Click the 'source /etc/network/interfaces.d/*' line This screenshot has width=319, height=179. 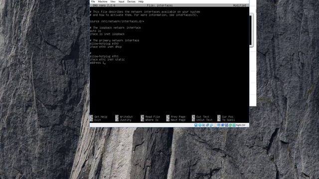[117, 21]
